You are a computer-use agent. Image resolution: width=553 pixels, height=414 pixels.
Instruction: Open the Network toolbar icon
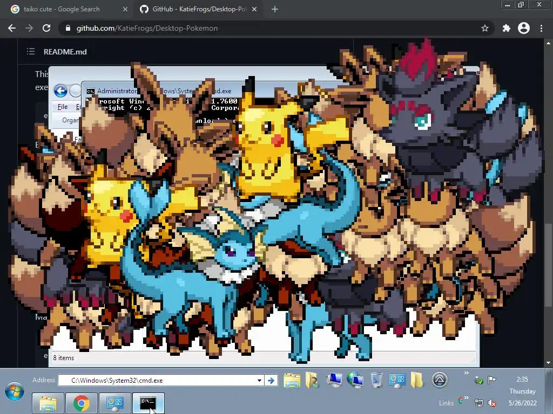355,380
